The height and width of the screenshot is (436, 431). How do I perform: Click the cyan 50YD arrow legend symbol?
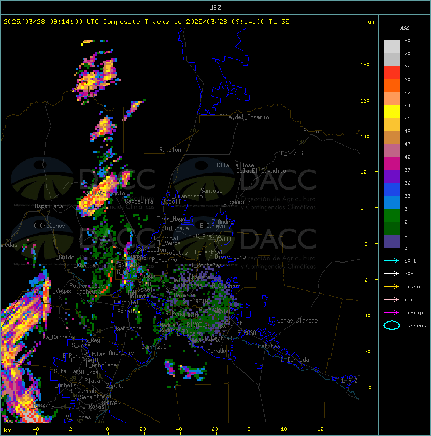coord(392,260)
